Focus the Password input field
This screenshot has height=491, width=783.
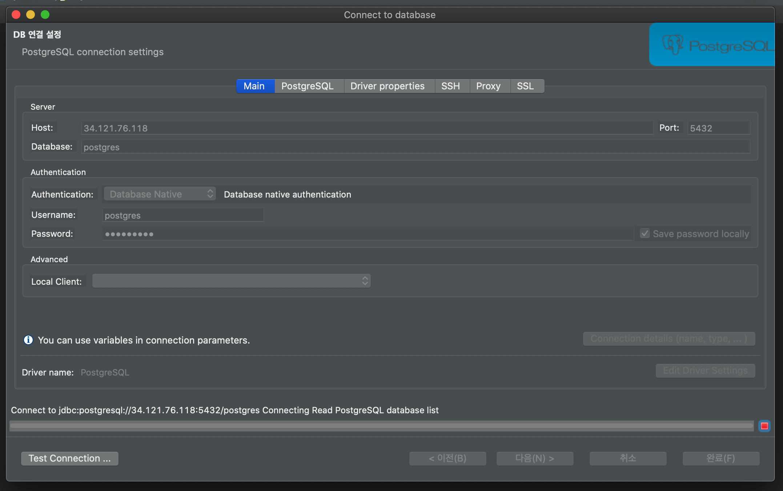(x=367, y=234)
